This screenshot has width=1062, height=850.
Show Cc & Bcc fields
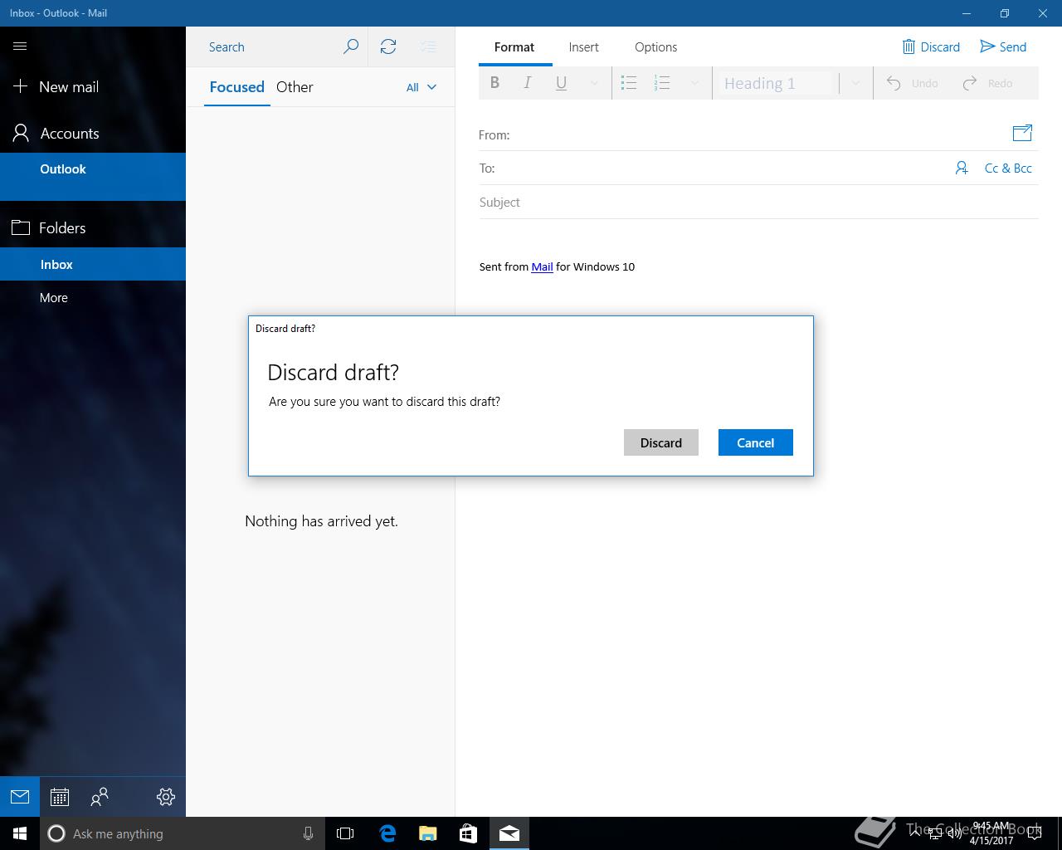click(1008, 168)
